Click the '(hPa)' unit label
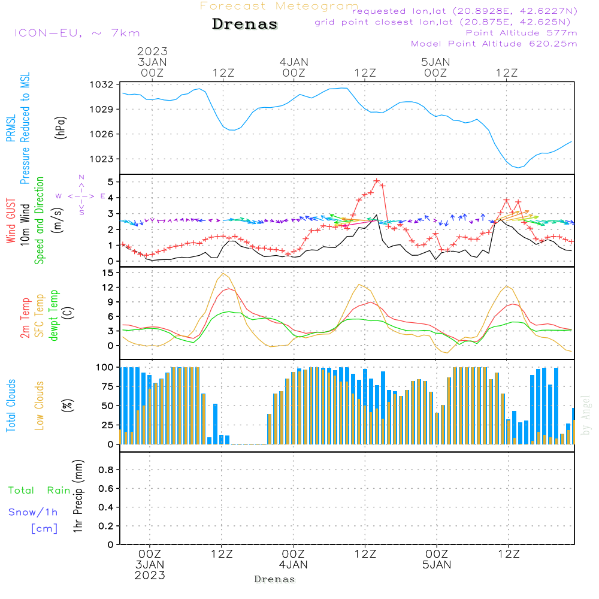This screenshot has width=599, height=599. [60, 128]
